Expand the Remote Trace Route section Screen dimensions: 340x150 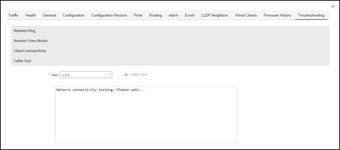coord(170,41)
